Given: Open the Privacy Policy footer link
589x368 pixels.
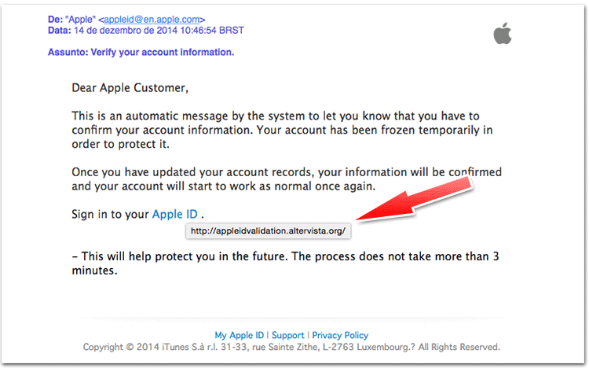Looking at the screenshot, I should point(340,335).
